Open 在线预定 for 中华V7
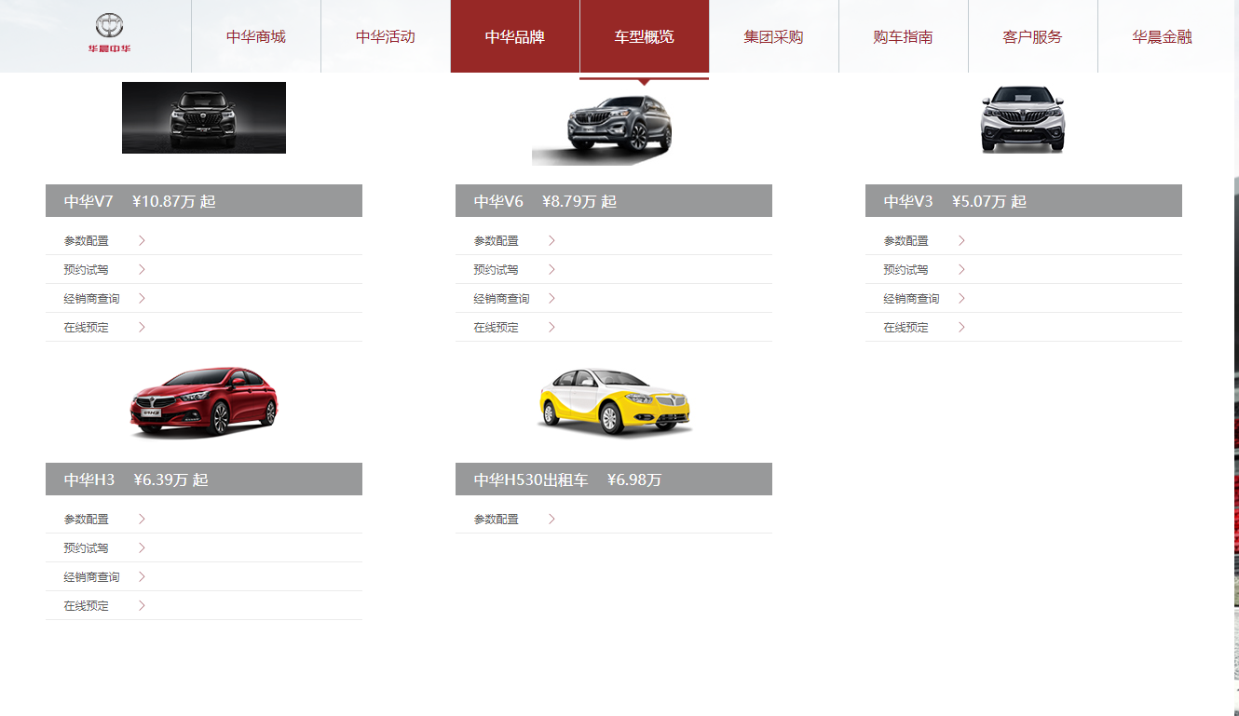The image size is (1239, 716). coord(87,328)
